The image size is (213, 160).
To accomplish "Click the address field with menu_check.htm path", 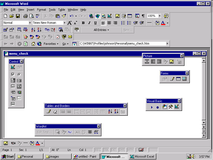I will click(x=122, y=44).
